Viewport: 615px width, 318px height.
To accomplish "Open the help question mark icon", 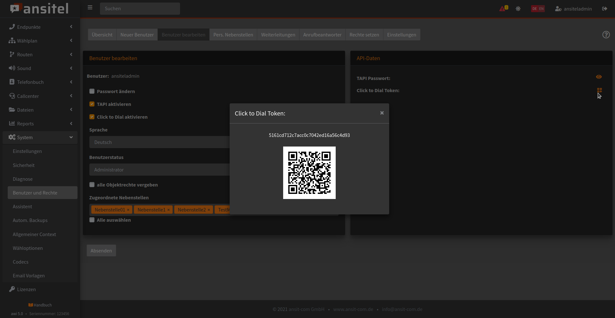I will click(606, 35).
